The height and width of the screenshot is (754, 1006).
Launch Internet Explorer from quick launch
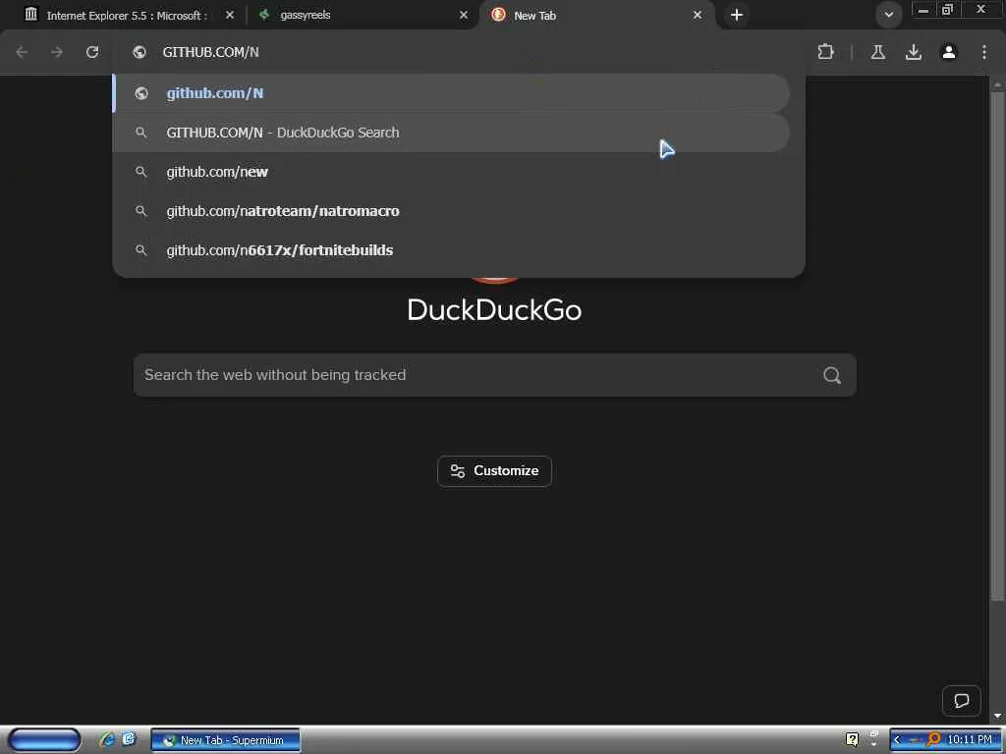coord(107,740)
